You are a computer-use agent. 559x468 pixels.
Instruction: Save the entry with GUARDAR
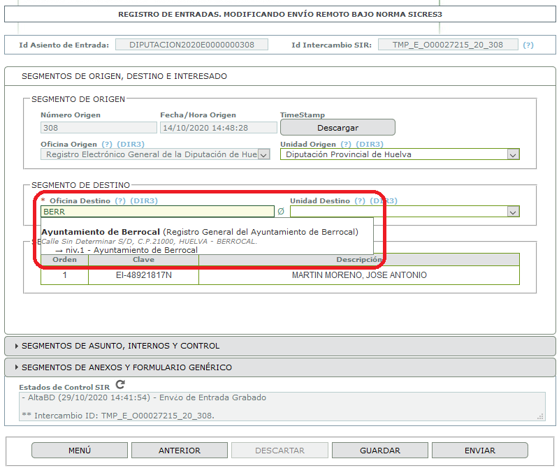380,451
